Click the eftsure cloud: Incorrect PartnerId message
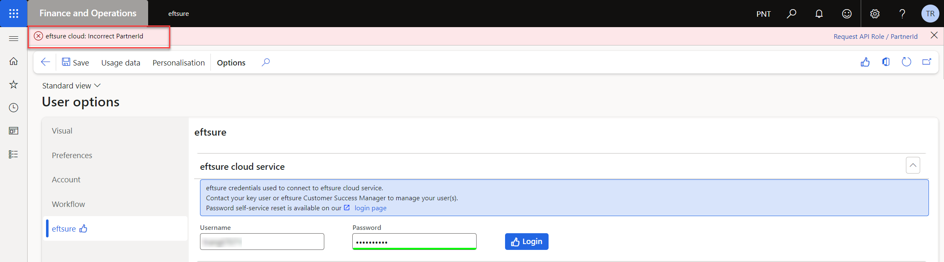Viewport: 944px width, 262px height. coord(95,36)
